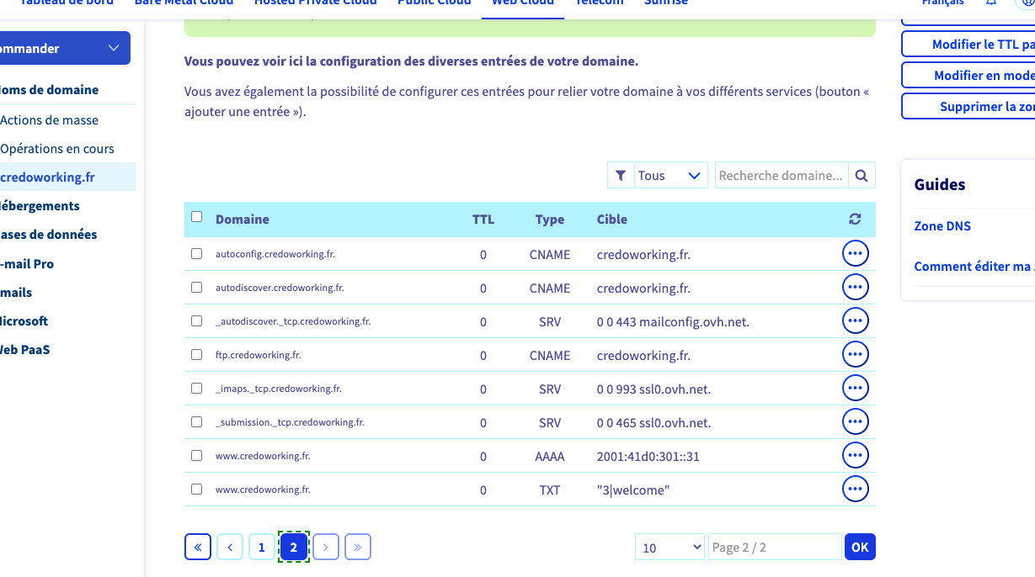Open the rows per page dropdown showing 10
Image resolution: width=1035 pixels, height=577 pixels.
670,547
